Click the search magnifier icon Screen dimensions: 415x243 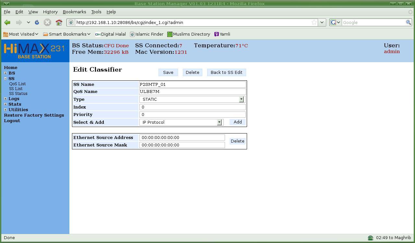pos(409,22)
